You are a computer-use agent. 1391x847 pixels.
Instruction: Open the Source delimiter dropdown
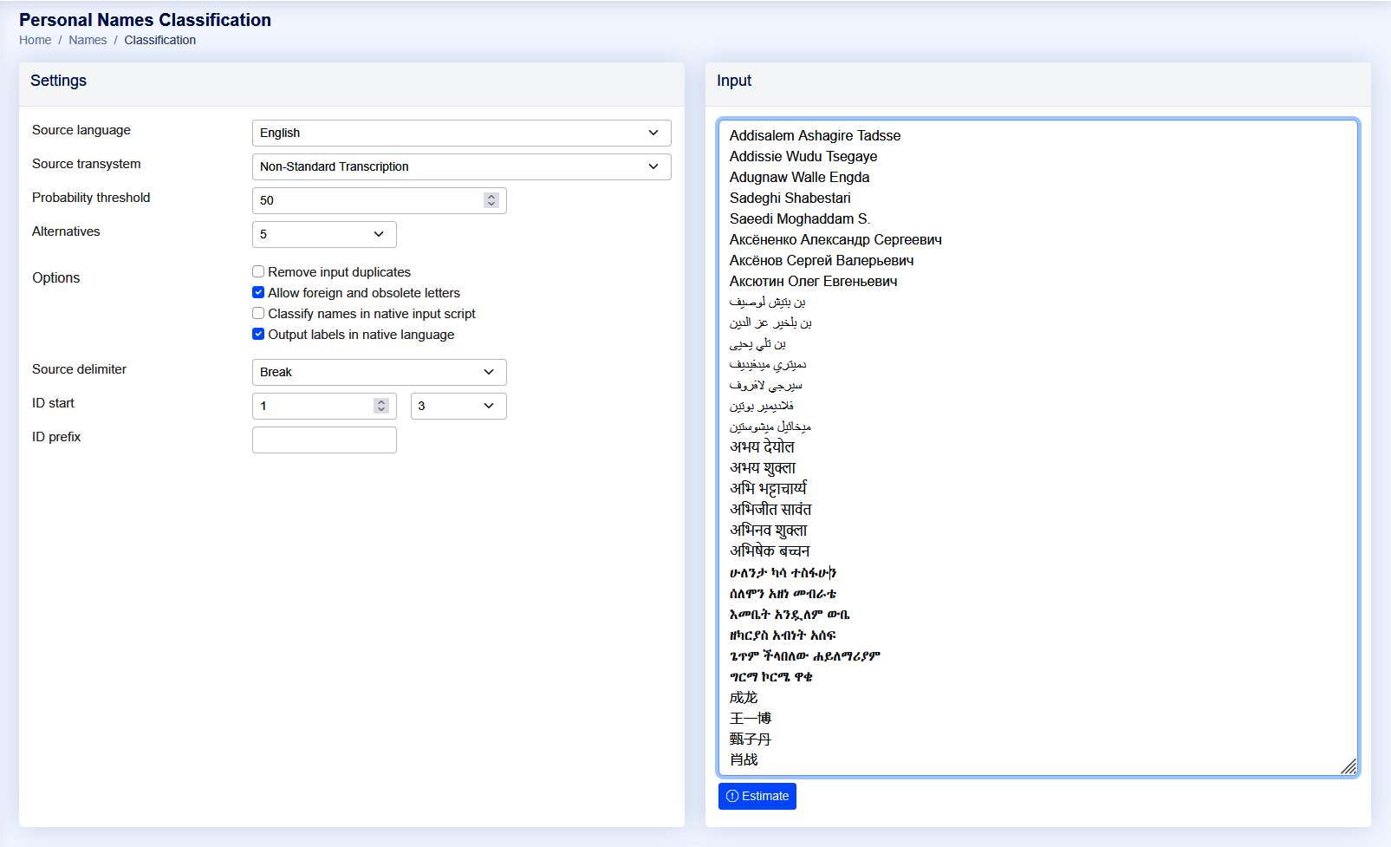click(379, 372)
